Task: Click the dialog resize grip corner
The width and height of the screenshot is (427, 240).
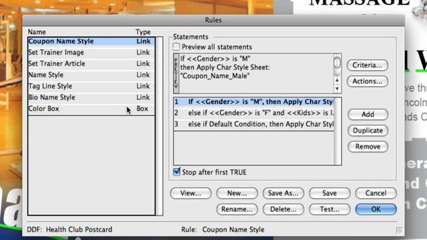Action: [399, 231]
